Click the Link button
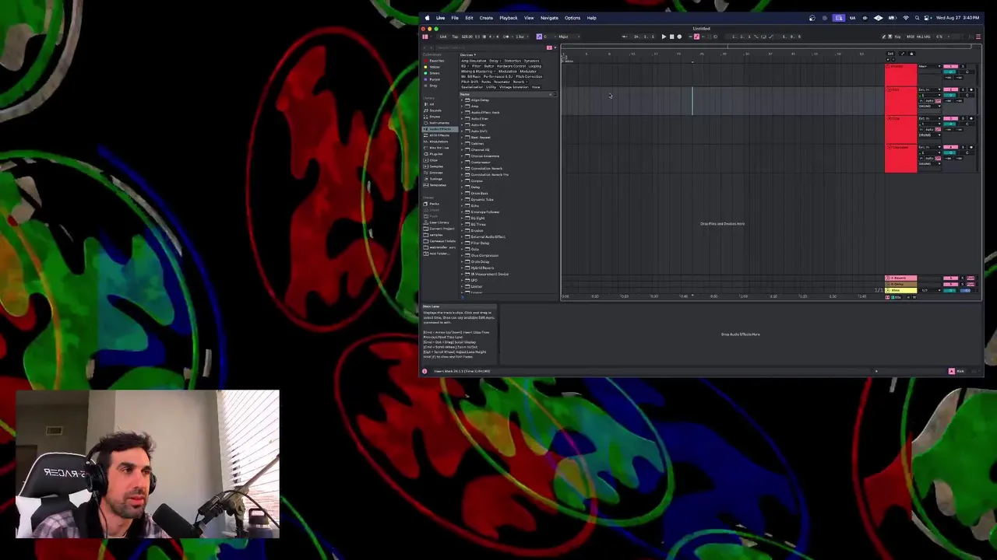Viewport: 997px width, 560px height. click(x=443, y=37)
